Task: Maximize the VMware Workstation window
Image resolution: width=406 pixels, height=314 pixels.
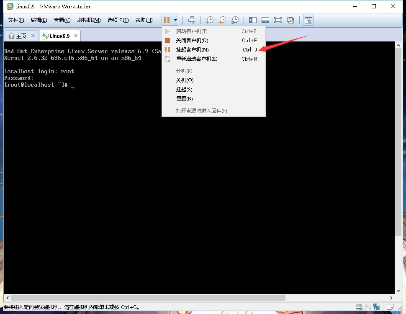Action: click(x=374, y=6)
